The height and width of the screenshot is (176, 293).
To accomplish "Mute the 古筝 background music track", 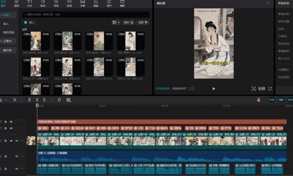I will pos(17,156).
